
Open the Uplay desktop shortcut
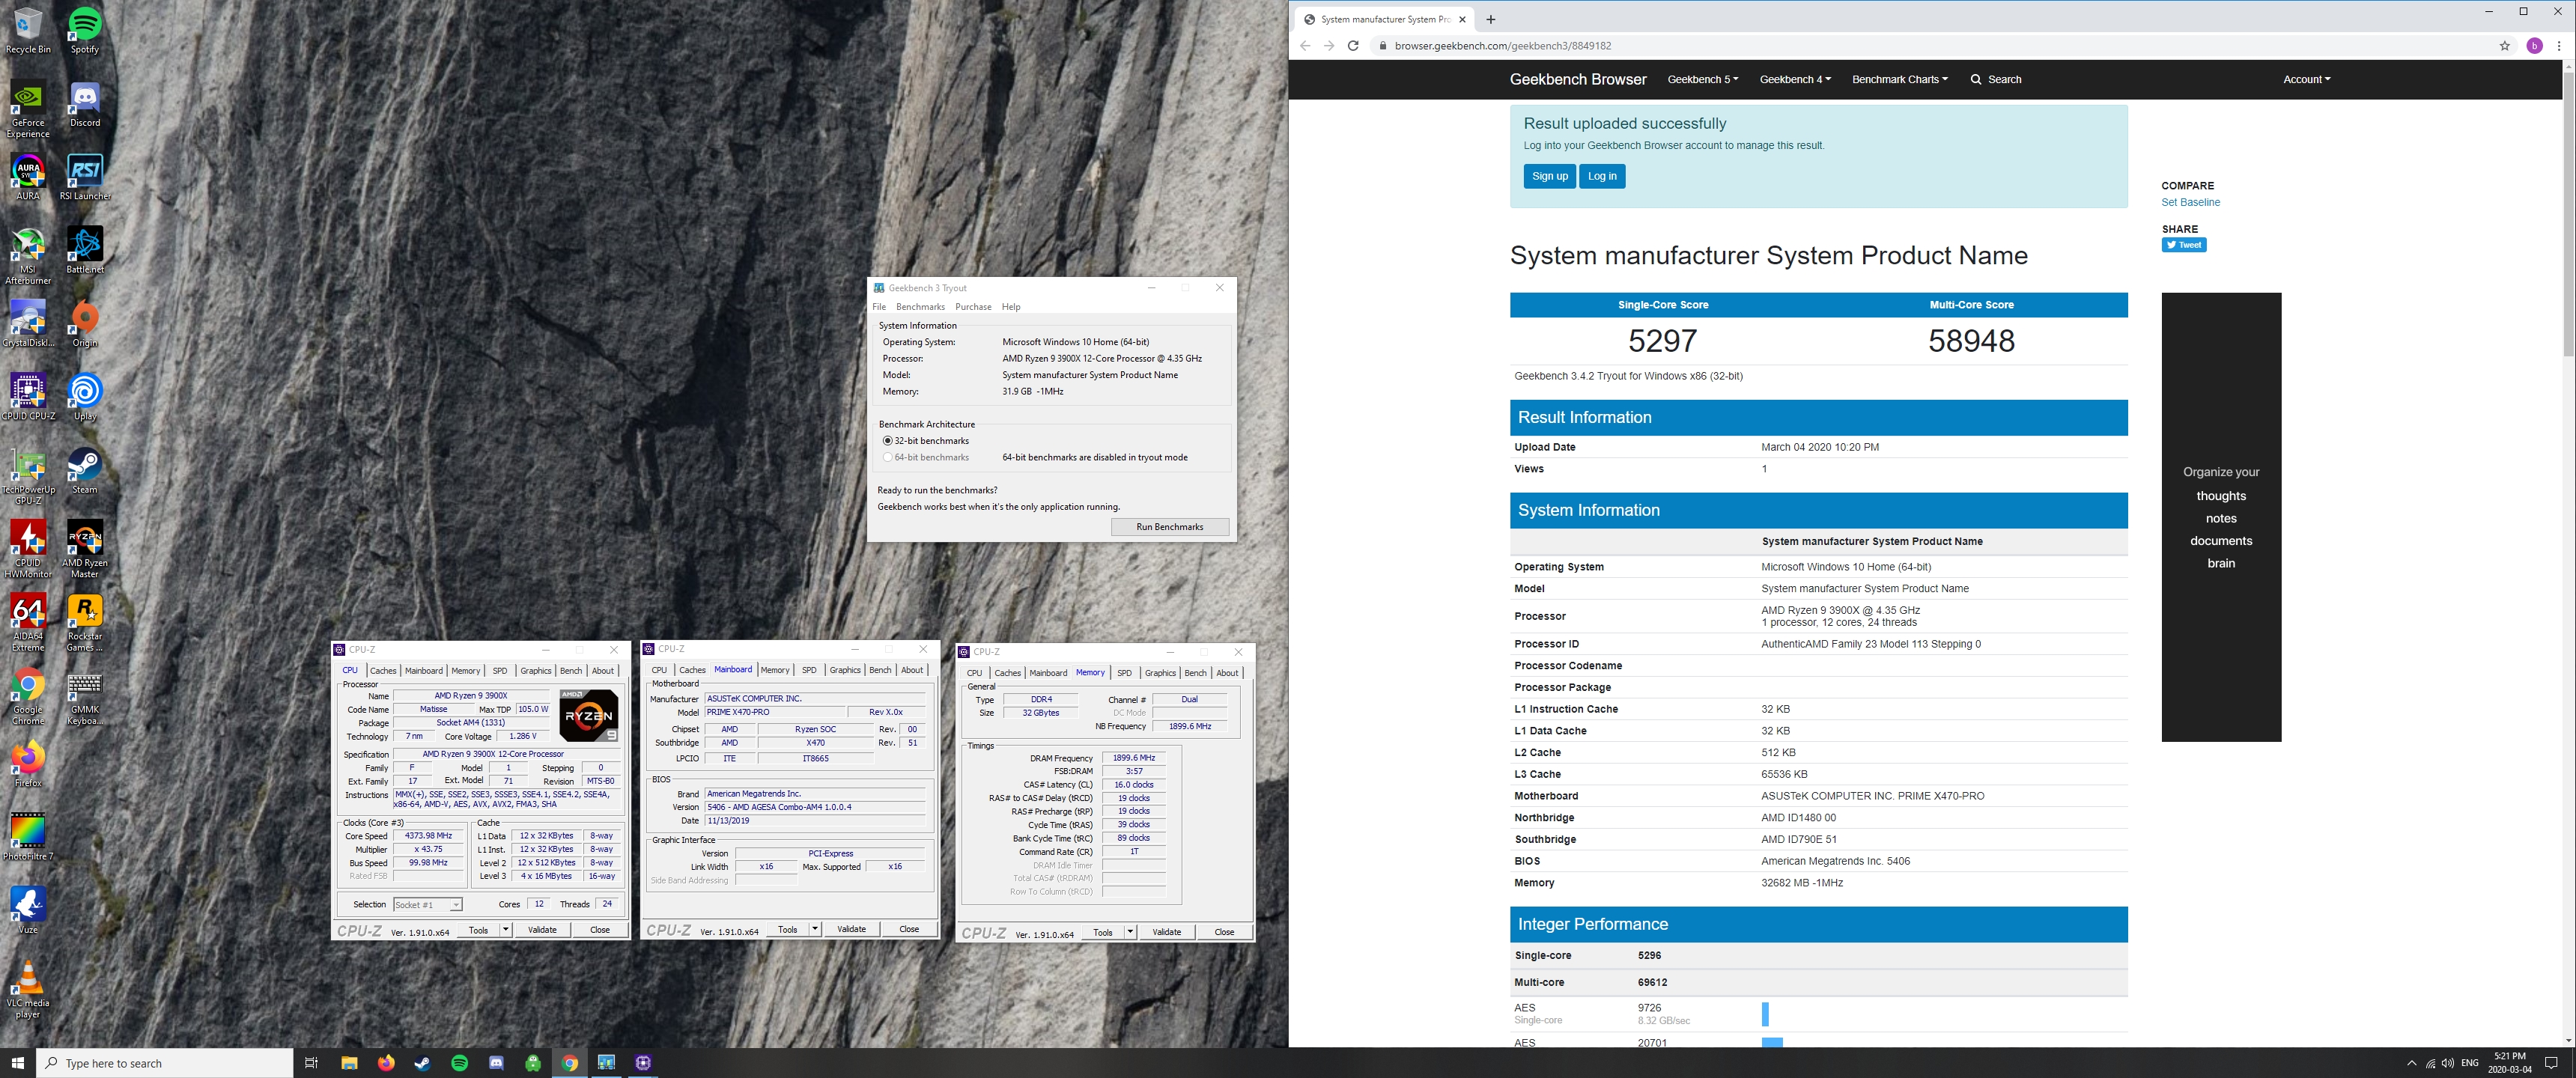click(x=85, y=397)
